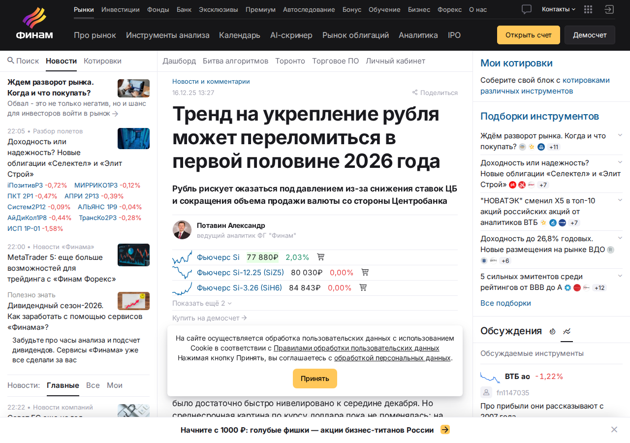
Task: Add Фьючерс Si to cart via cart icon
Action: pyautogui.click(x=321, y=257)
